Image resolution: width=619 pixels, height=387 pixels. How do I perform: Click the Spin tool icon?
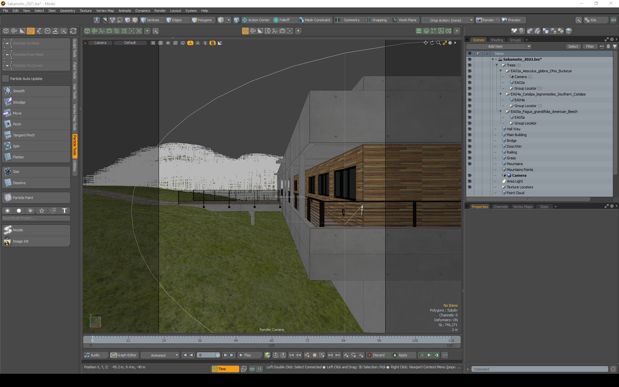click(7, 146)
